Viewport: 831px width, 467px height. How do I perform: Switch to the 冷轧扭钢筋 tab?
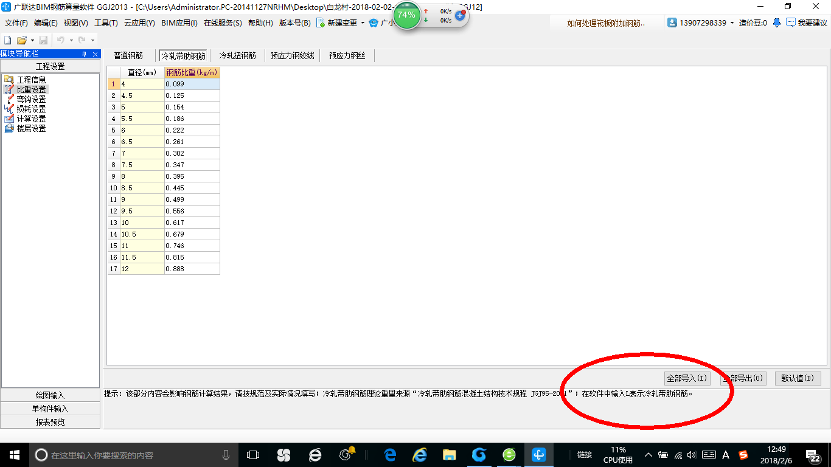click(x=238, y=55)
